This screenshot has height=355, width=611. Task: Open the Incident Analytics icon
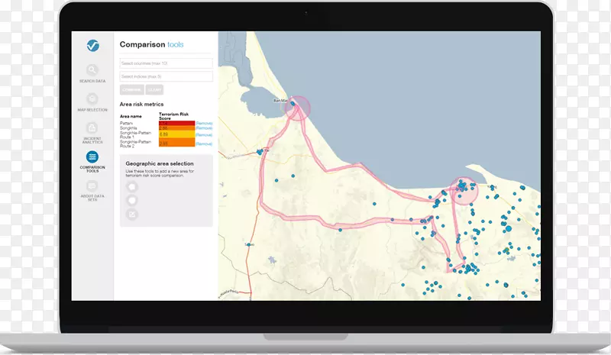[x=92, y=127]
